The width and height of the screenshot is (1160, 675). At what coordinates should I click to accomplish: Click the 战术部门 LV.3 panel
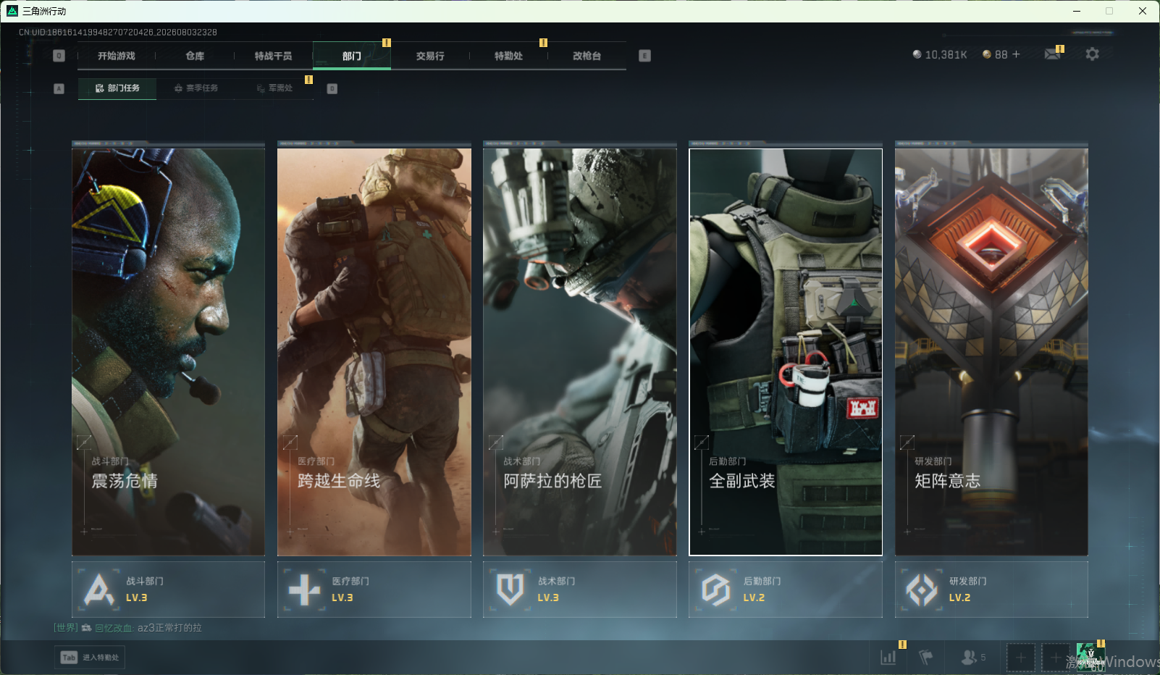[x=580, y=590]
